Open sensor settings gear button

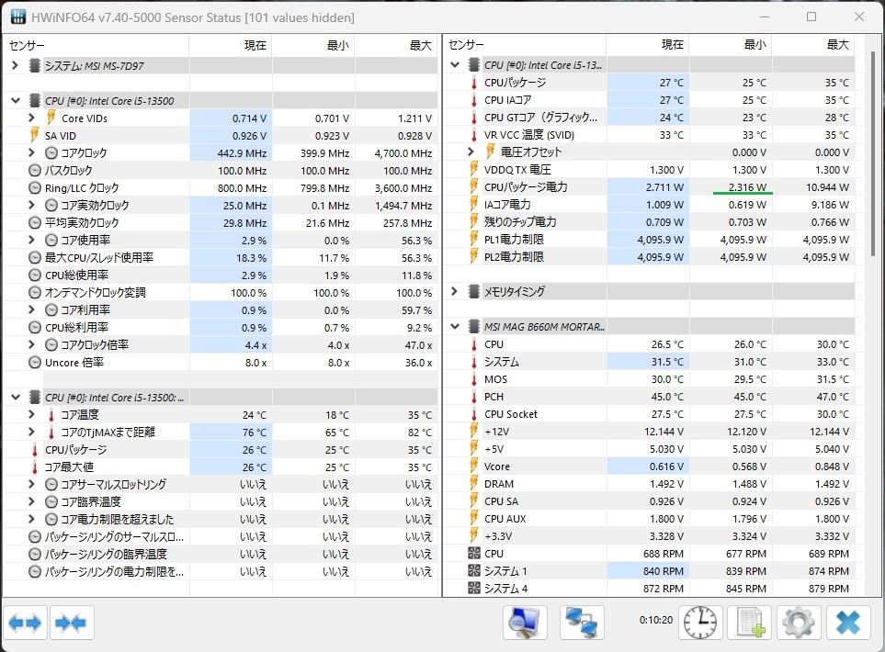tap(799, 623)
